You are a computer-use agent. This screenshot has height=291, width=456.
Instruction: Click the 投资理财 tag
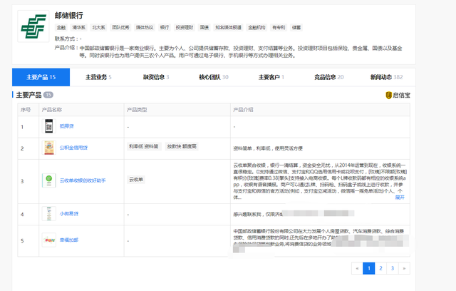point(185,27)
